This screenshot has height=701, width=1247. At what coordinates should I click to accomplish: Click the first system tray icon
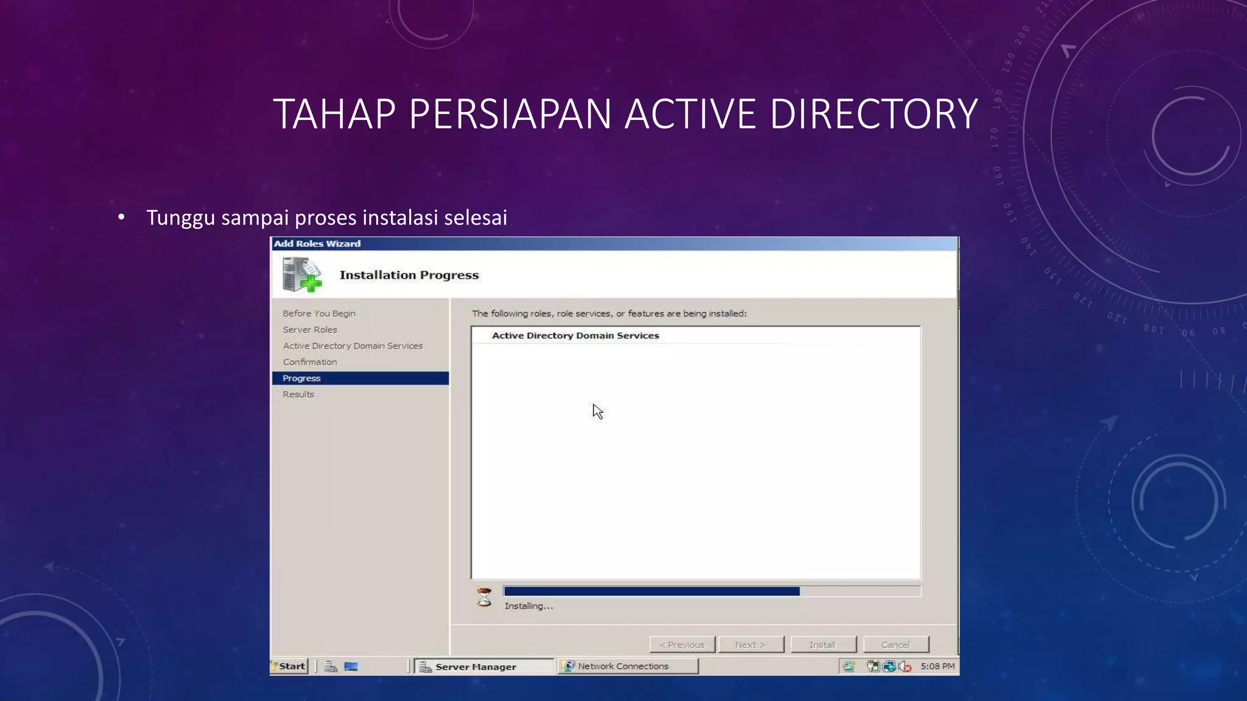coord(848,666)
